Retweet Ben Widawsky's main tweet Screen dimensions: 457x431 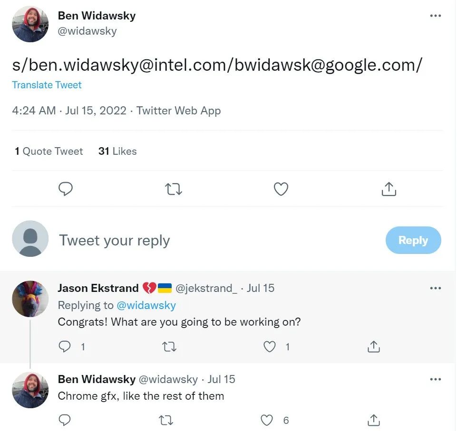pyautogui.click(x=173, y=189)
